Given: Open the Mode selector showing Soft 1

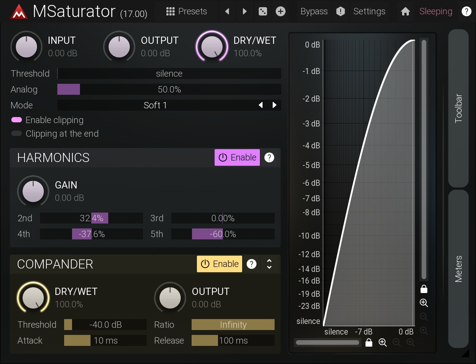Looking at the screenshot, I should click(155, 105).
